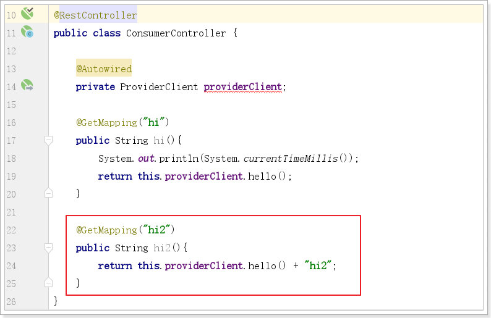Click the underlined providerClient field declaration

[x=242, y=87]
